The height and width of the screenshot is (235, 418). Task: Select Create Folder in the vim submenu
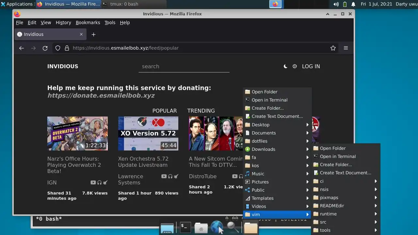(x=346, y=164)
